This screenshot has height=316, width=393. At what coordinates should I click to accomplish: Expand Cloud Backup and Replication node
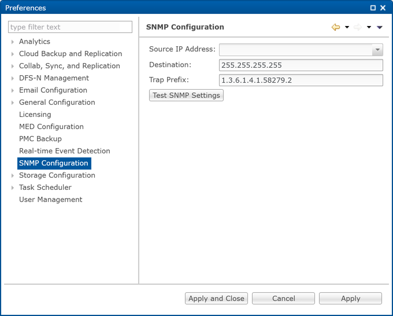tap(13, 54)
